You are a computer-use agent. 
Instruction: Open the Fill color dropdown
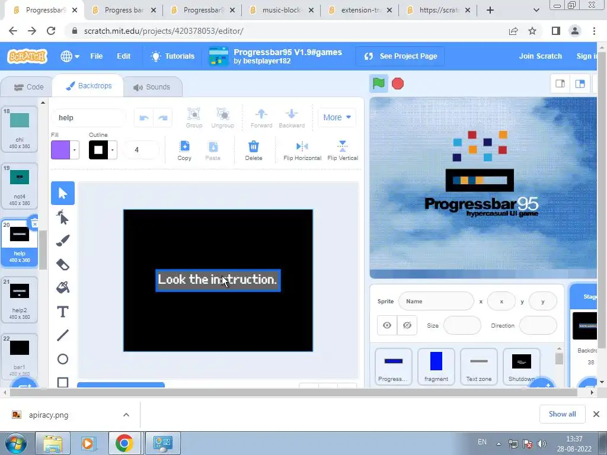pos(74,150)
